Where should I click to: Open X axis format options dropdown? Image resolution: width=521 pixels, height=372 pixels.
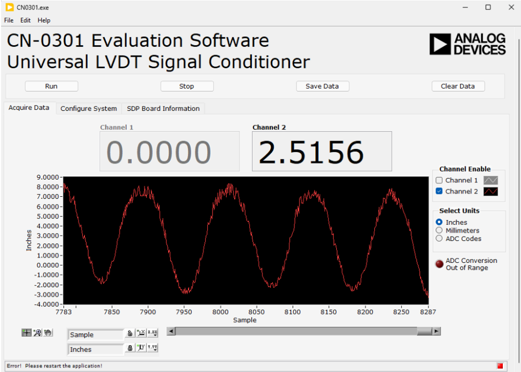pos(153,333)
